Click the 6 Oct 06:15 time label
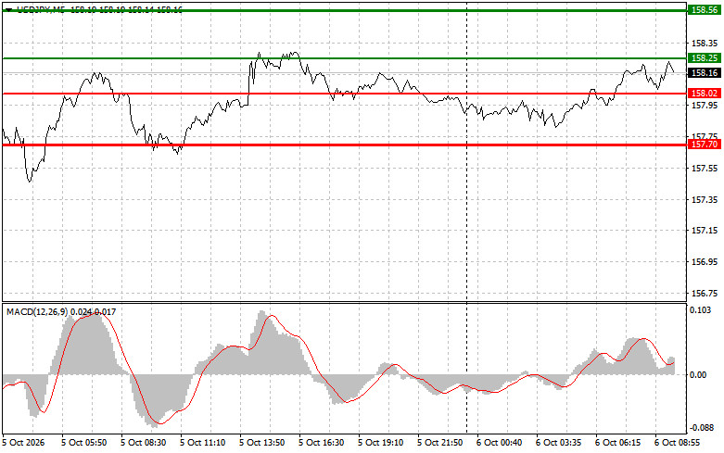The image size is (724, 453). (617, 443)
